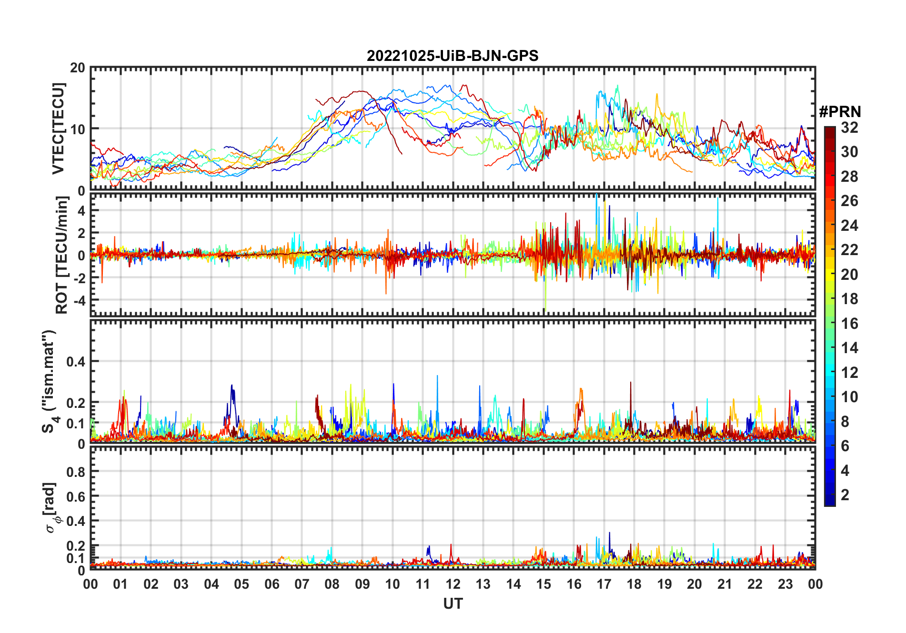Click the PRN colorbar strip
906x633 pixels.
[830, 316]
